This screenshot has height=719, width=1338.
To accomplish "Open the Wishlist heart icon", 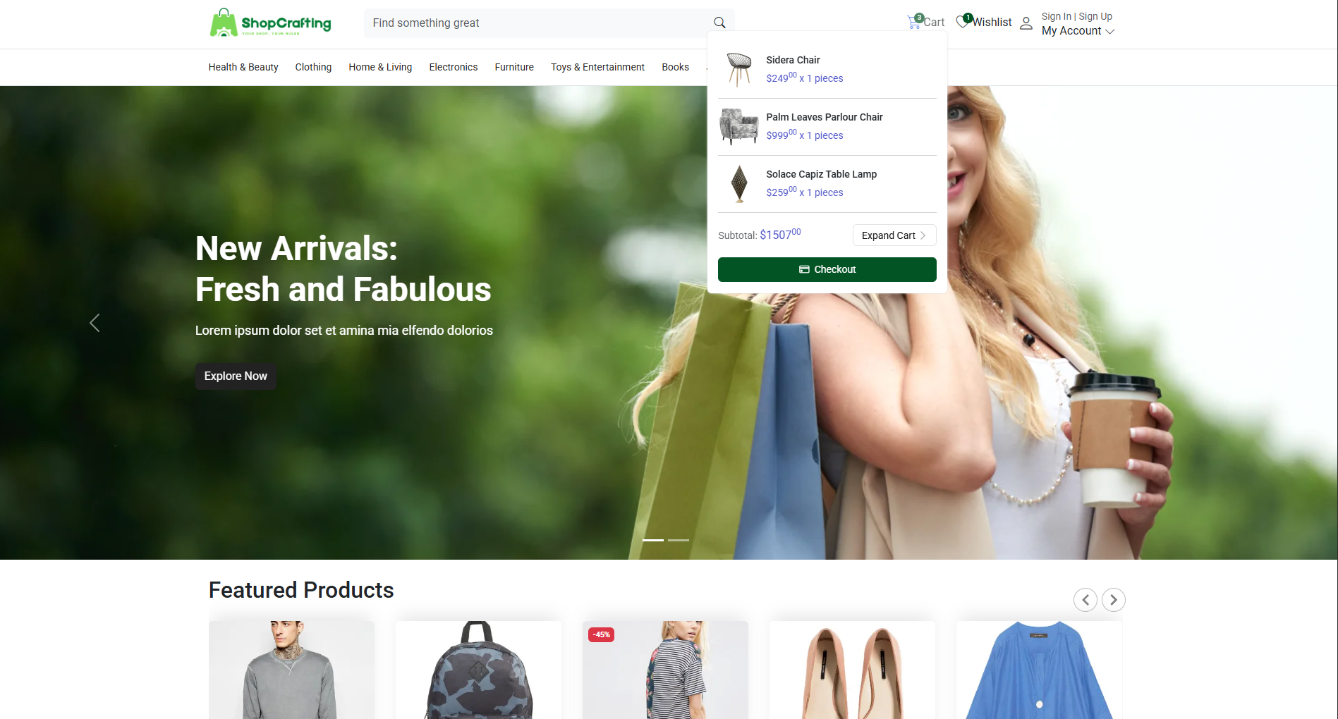I will pyautogui.click(x=963, y=22).
